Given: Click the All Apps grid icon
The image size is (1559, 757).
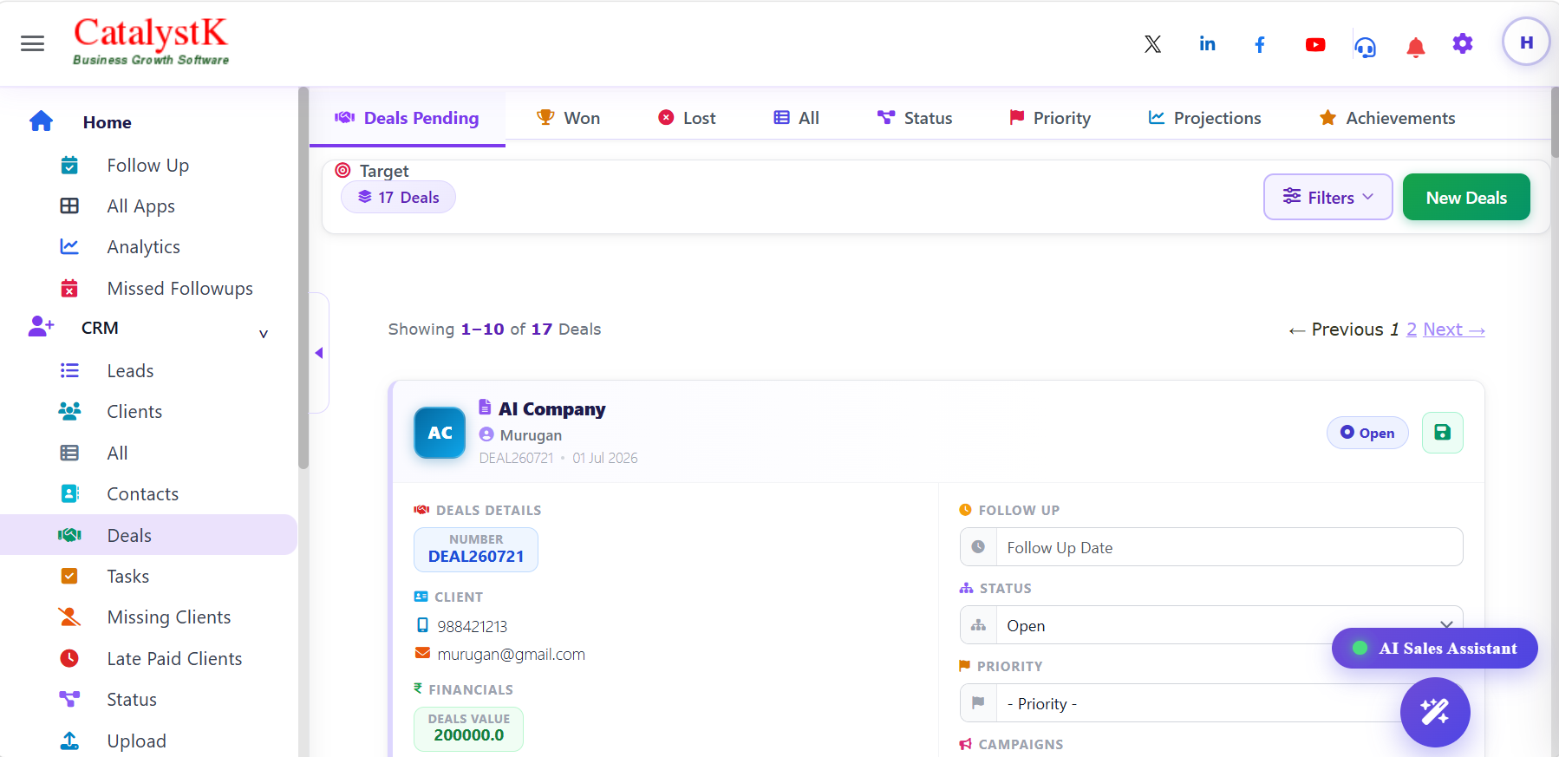Looking at the screenshot, I should tap(69, 206).
